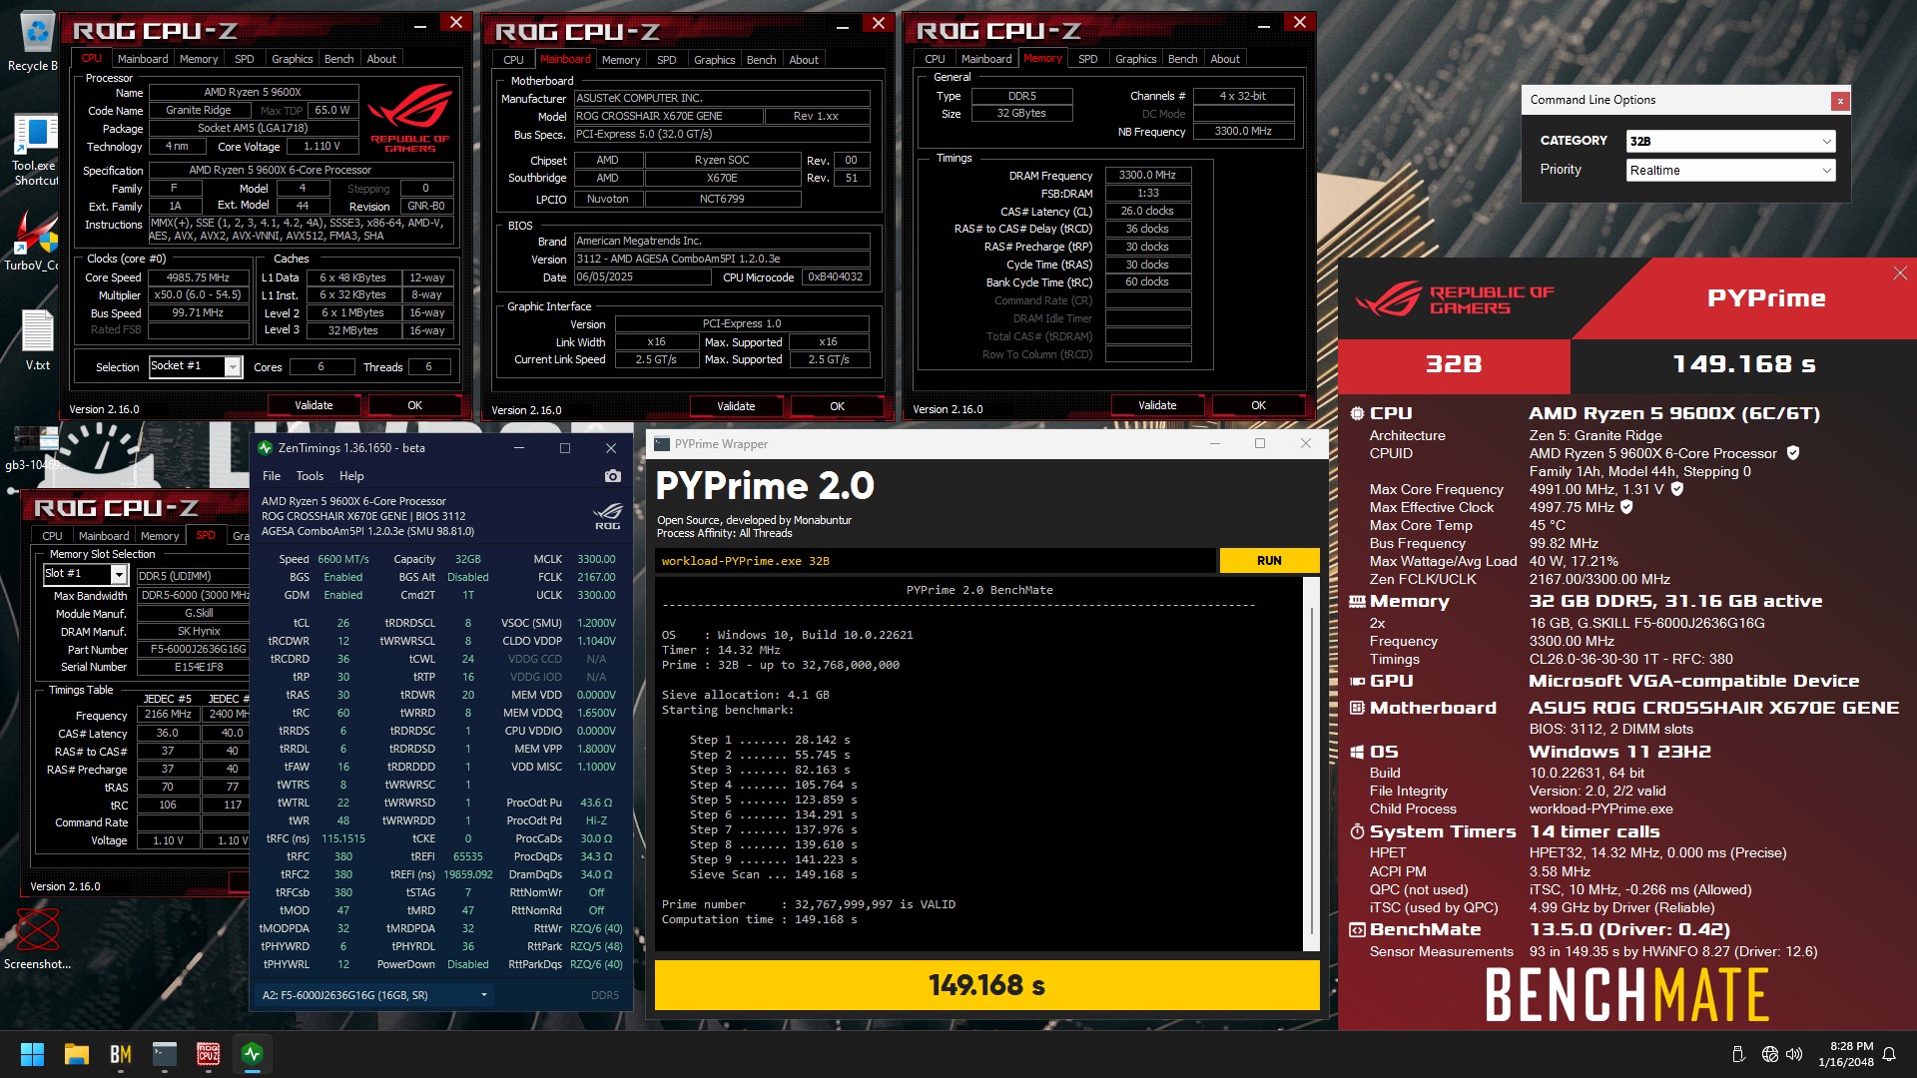
Task: Open V.txt file on desktop
Action: pyautogui.click(x=38, y=339)
